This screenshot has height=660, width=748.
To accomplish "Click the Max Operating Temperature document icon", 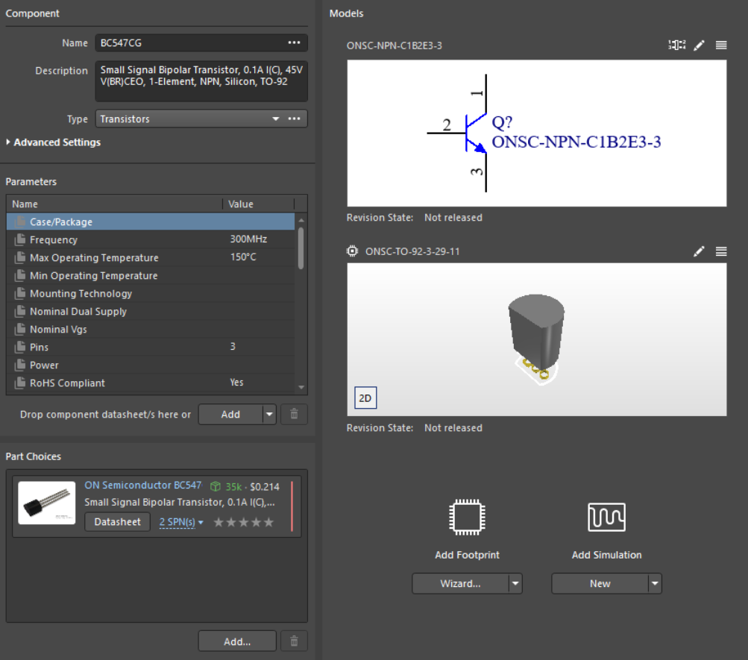I will [x=19, y=257].
